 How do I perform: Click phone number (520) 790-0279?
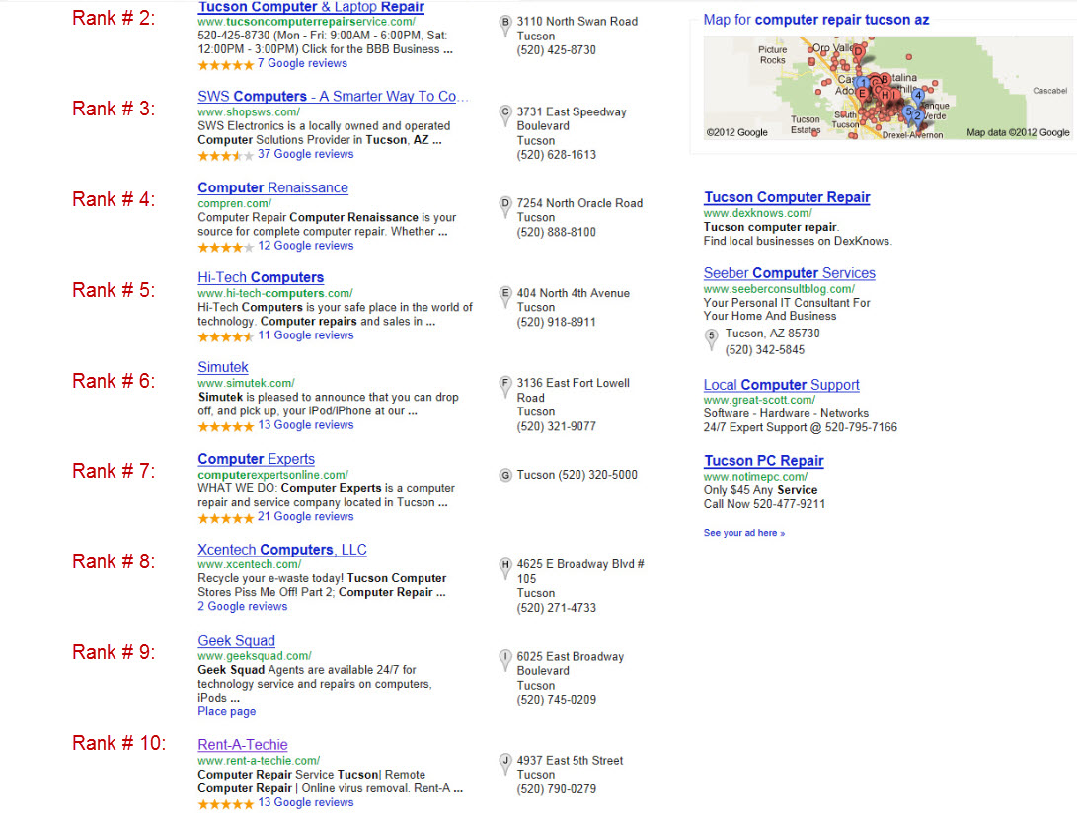pos(557,789)
